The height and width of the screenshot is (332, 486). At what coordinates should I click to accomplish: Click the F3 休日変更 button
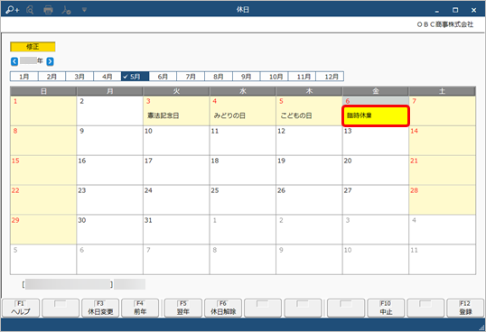point(100,308)
